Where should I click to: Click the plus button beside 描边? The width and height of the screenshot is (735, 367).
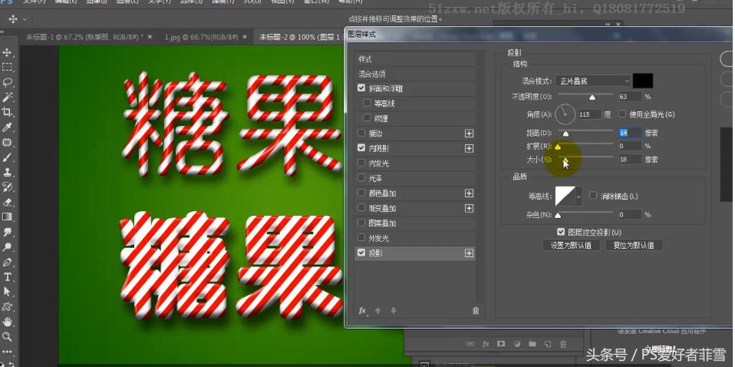point(469,134)
